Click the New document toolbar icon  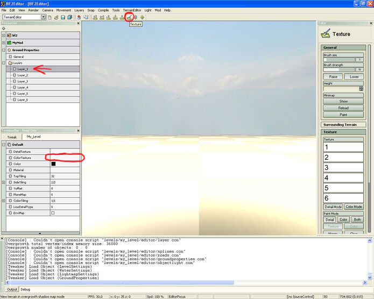click(x=50, y=17)
